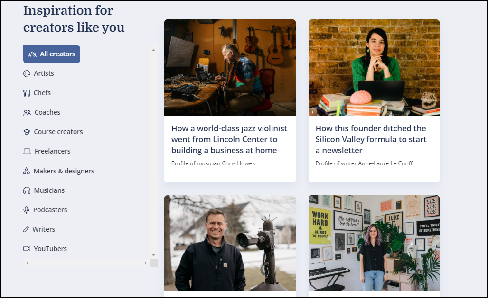
Task: Click the video camera YouTubers icon
Action: pos(27,249)
